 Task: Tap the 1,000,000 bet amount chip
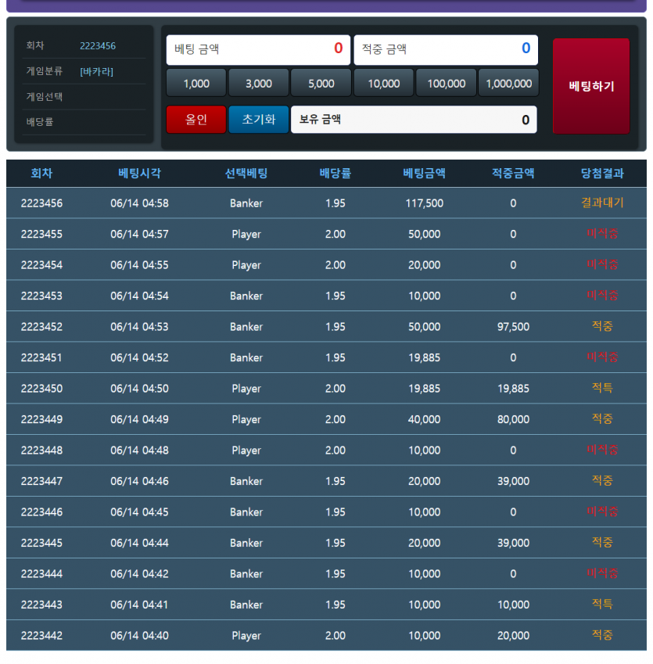point(508,83)
